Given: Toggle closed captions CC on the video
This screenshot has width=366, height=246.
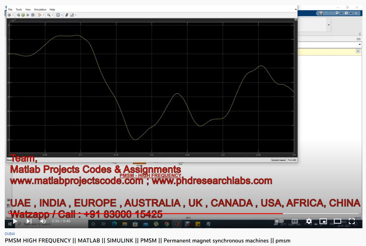Looking at the screenshot, I should (x=295, y=221).
